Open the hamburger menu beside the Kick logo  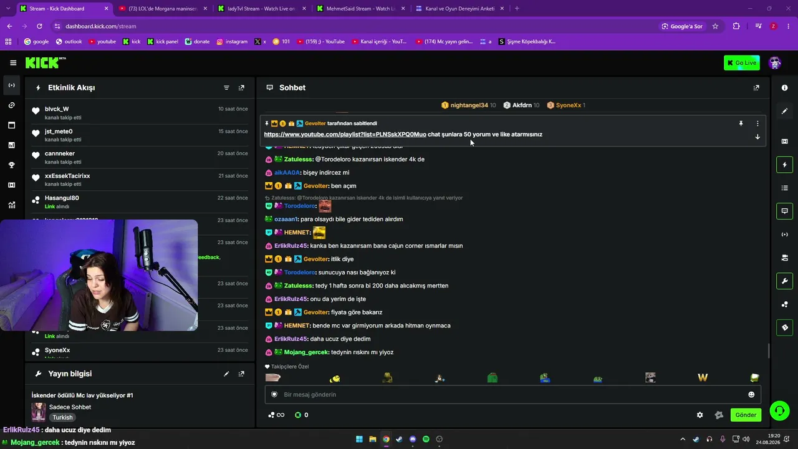[13, 62]
